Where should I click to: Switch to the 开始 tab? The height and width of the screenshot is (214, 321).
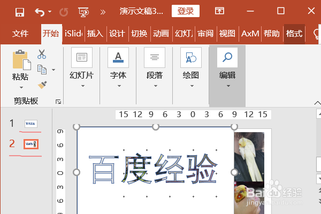click(51, 34)
